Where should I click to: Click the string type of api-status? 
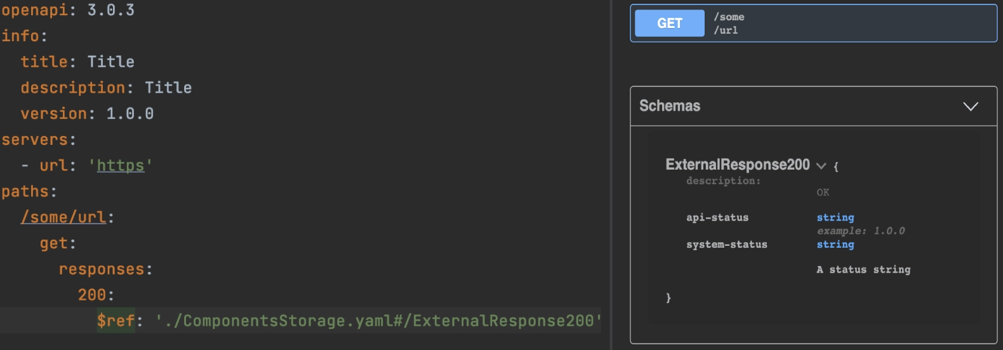pyautogui.click(x=835, y=218)
